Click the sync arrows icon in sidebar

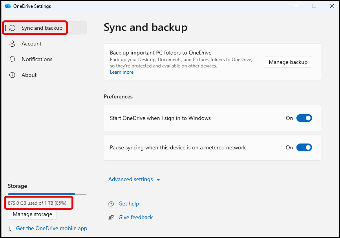[13, 28]
